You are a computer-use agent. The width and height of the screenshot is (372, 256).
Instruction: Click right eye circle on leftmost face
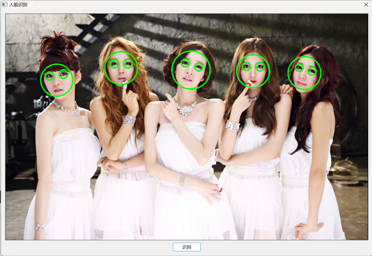(x=64, y=74)
